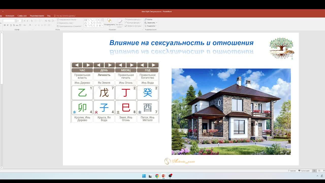Image resolution: width=325 pixels, height=183 pixels.
Task: Open the Экспресс-стили gallery
Action: coord(119,23)
